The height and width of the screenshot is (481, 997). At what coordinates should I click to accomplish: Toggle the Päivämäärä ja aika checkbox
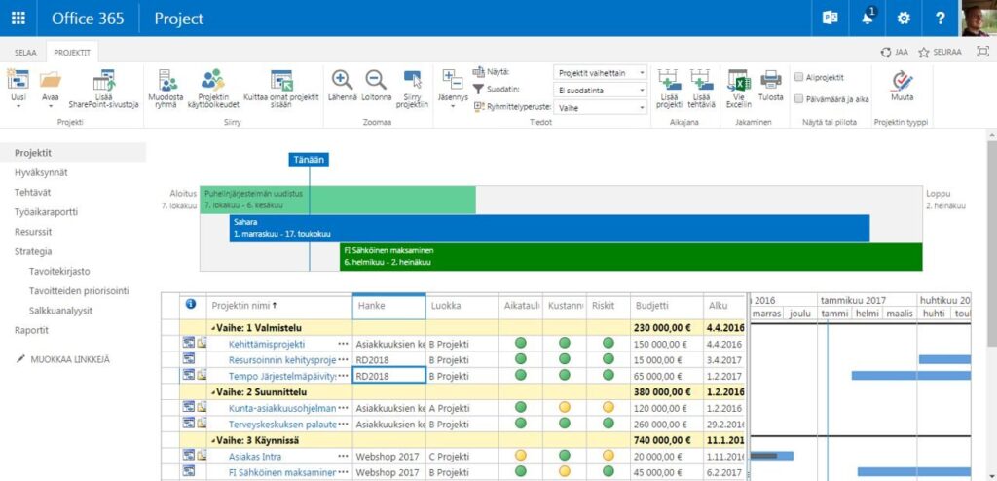(x=798, y=98)
